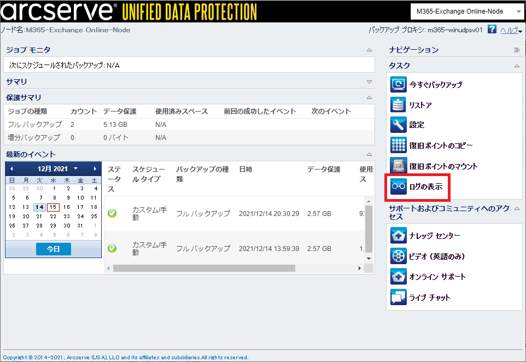
Task: Open the M365-Exchange Online-Node dropdown
Action: click(x=519, y=11)
